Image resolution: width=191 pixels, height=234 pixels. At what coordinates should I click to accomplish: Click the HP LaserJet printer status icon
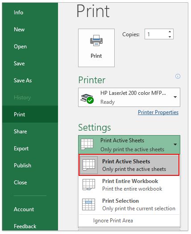87,98
